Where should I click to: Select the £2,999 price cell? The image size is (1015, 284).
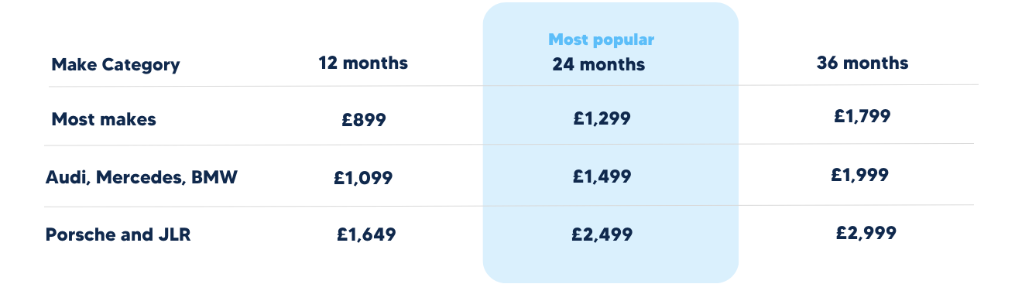pyautogui.click(x=866, y=233)
